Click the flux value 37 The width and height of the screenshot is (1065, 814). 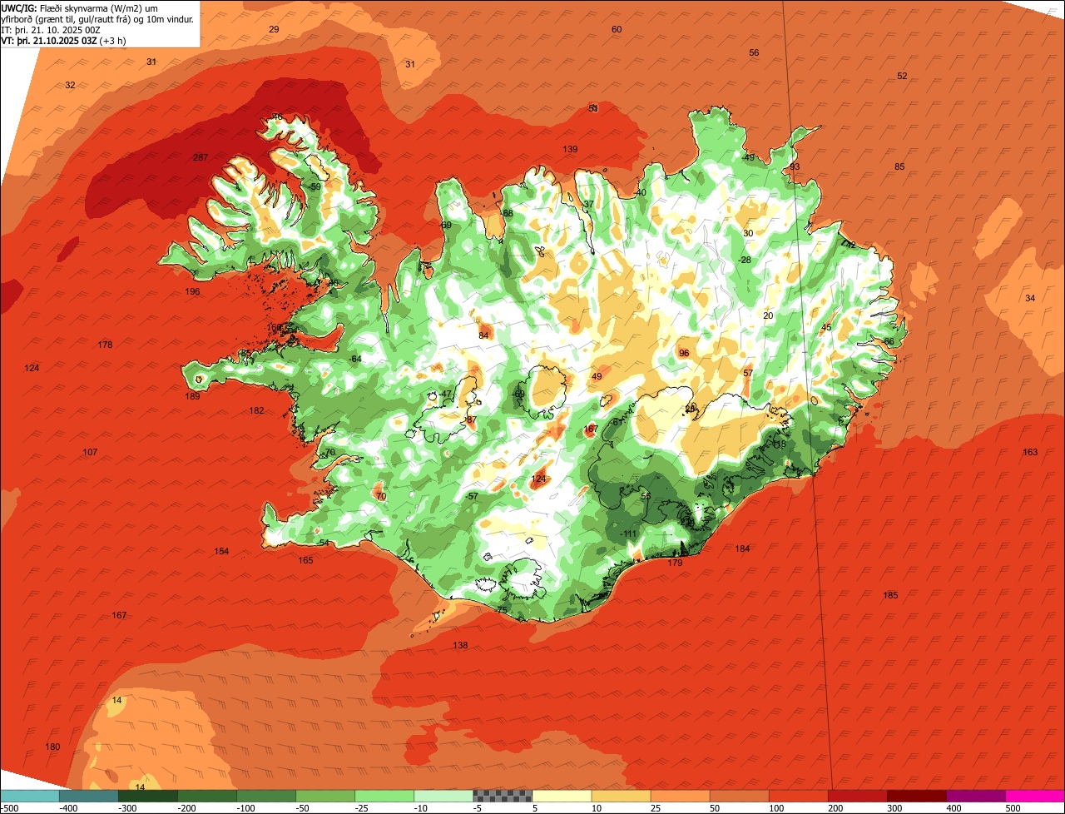(x=589, y=204)
